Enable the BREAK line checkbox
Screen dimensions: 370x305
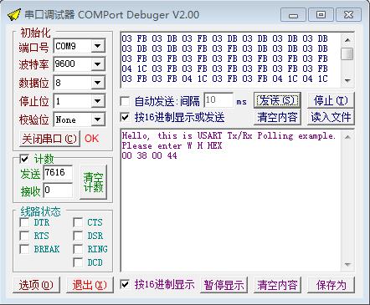pyautogui.click(x=24, y=249)
